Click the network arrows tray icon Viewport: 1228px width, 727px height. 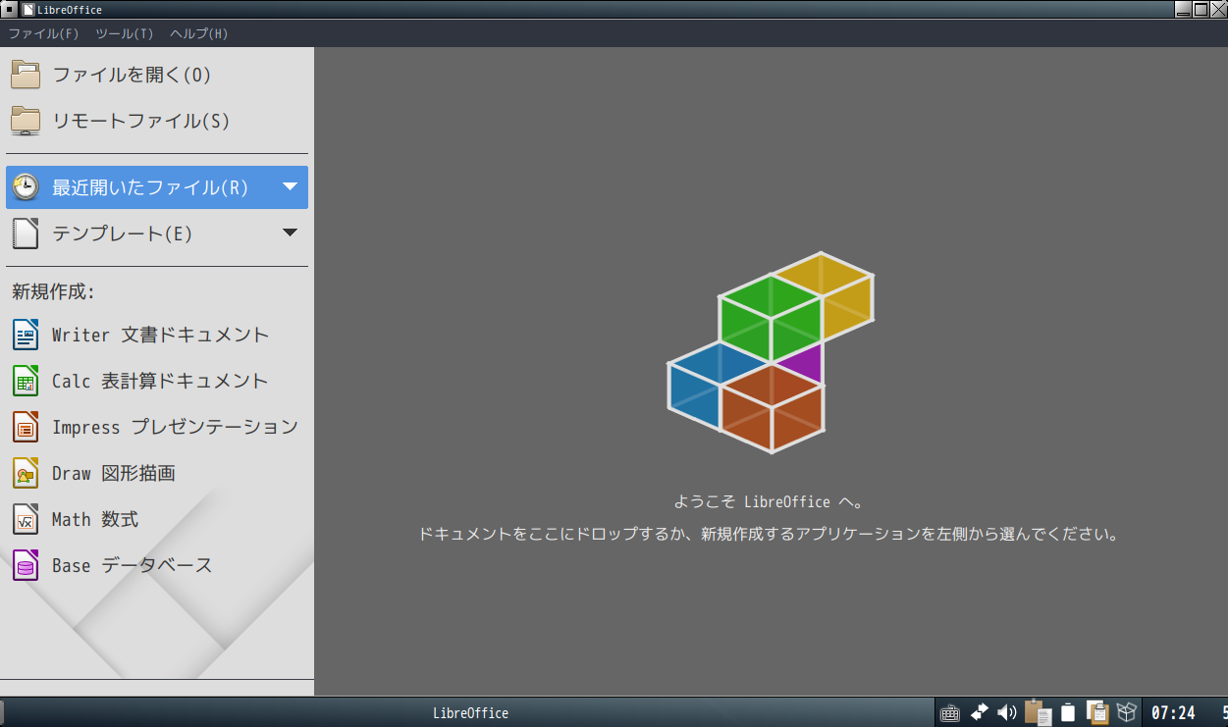(x=979, y=712)
